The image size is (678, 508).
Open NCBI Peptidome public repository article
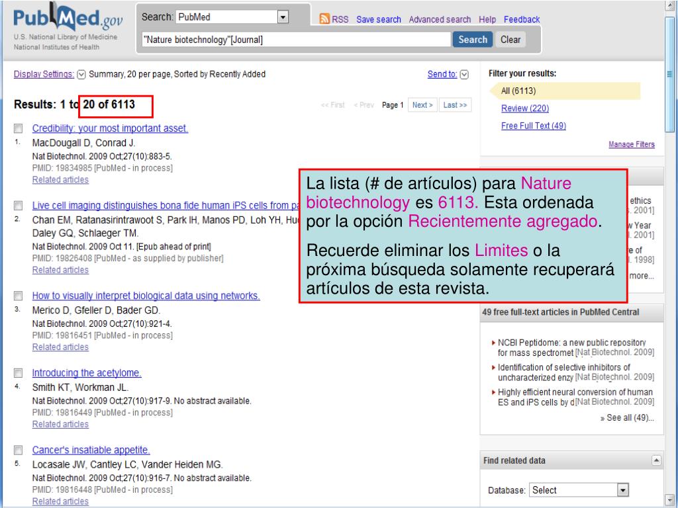pyautogui.click(x=571, y=348)
